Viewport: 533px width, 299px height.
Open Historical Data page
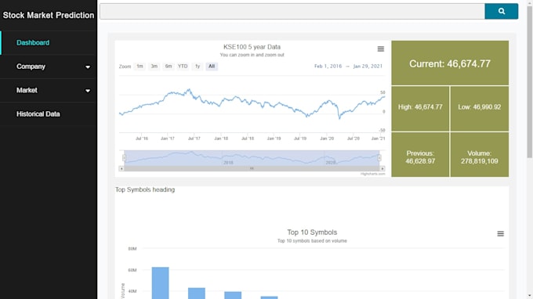(38, 114)
